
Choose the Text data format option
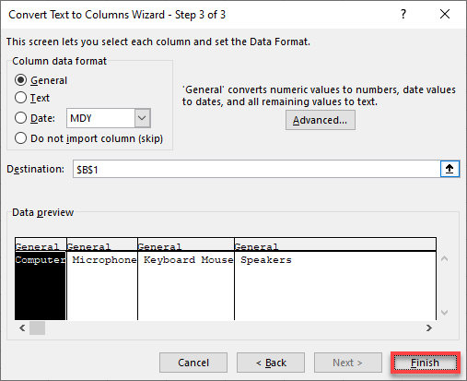click(32, 98)
